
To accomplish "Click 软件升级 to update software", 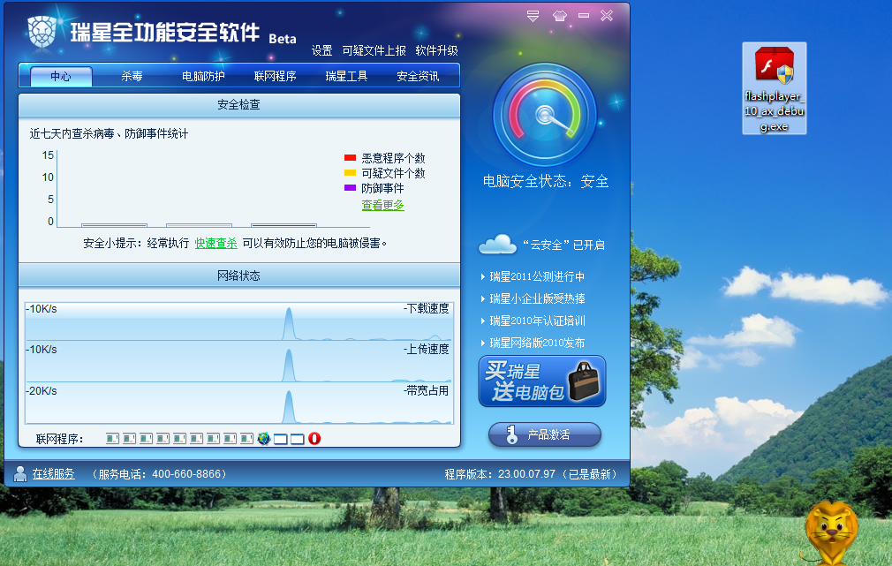I will [436, 50].
